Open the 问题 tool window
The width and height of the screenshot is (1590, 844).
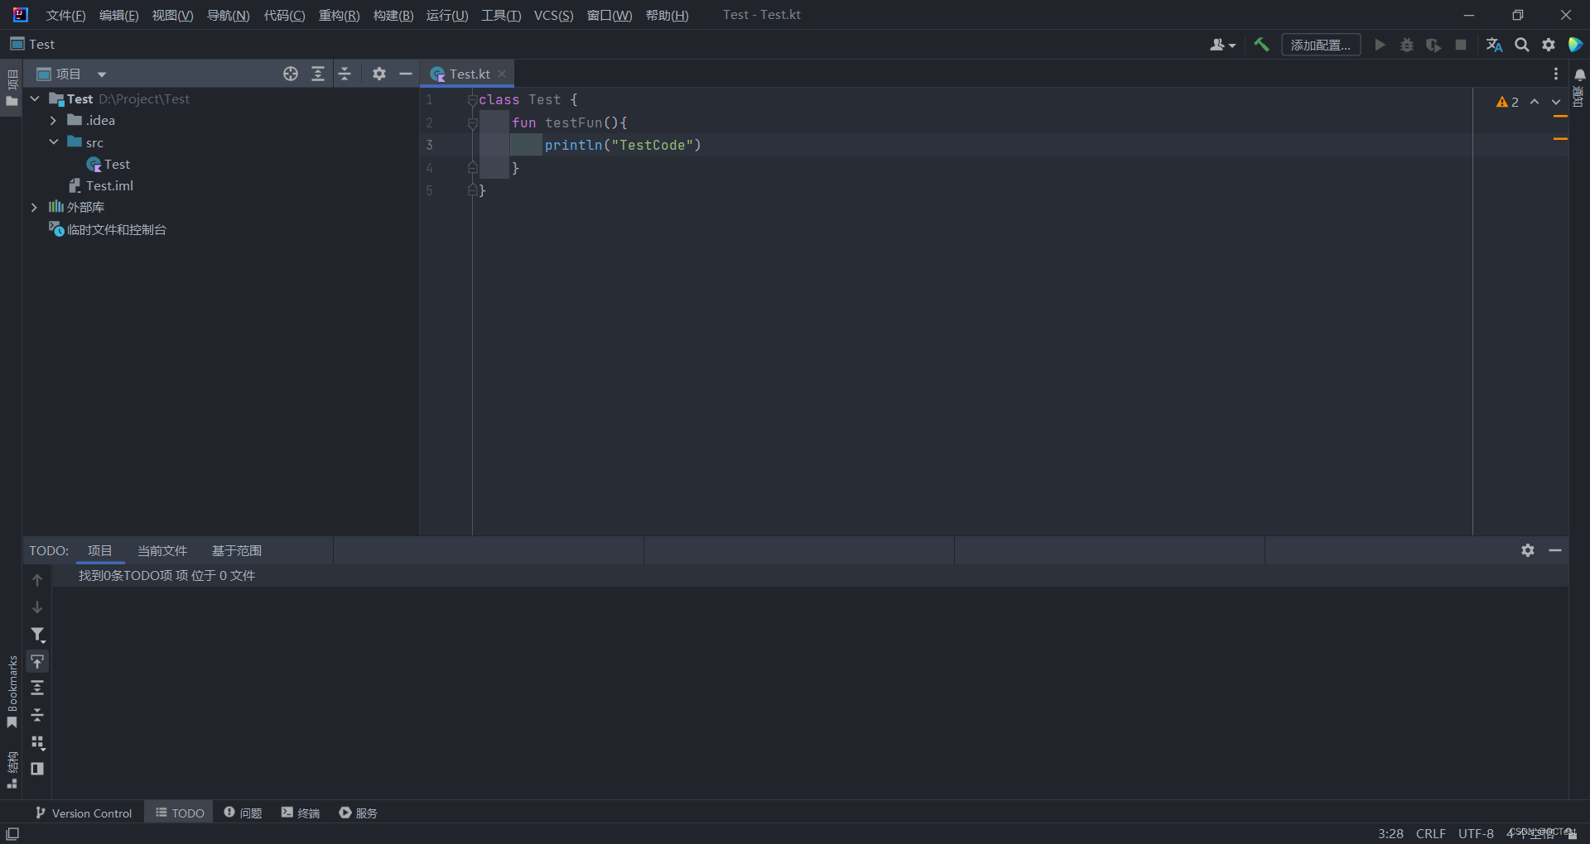[x=243, y=813]
